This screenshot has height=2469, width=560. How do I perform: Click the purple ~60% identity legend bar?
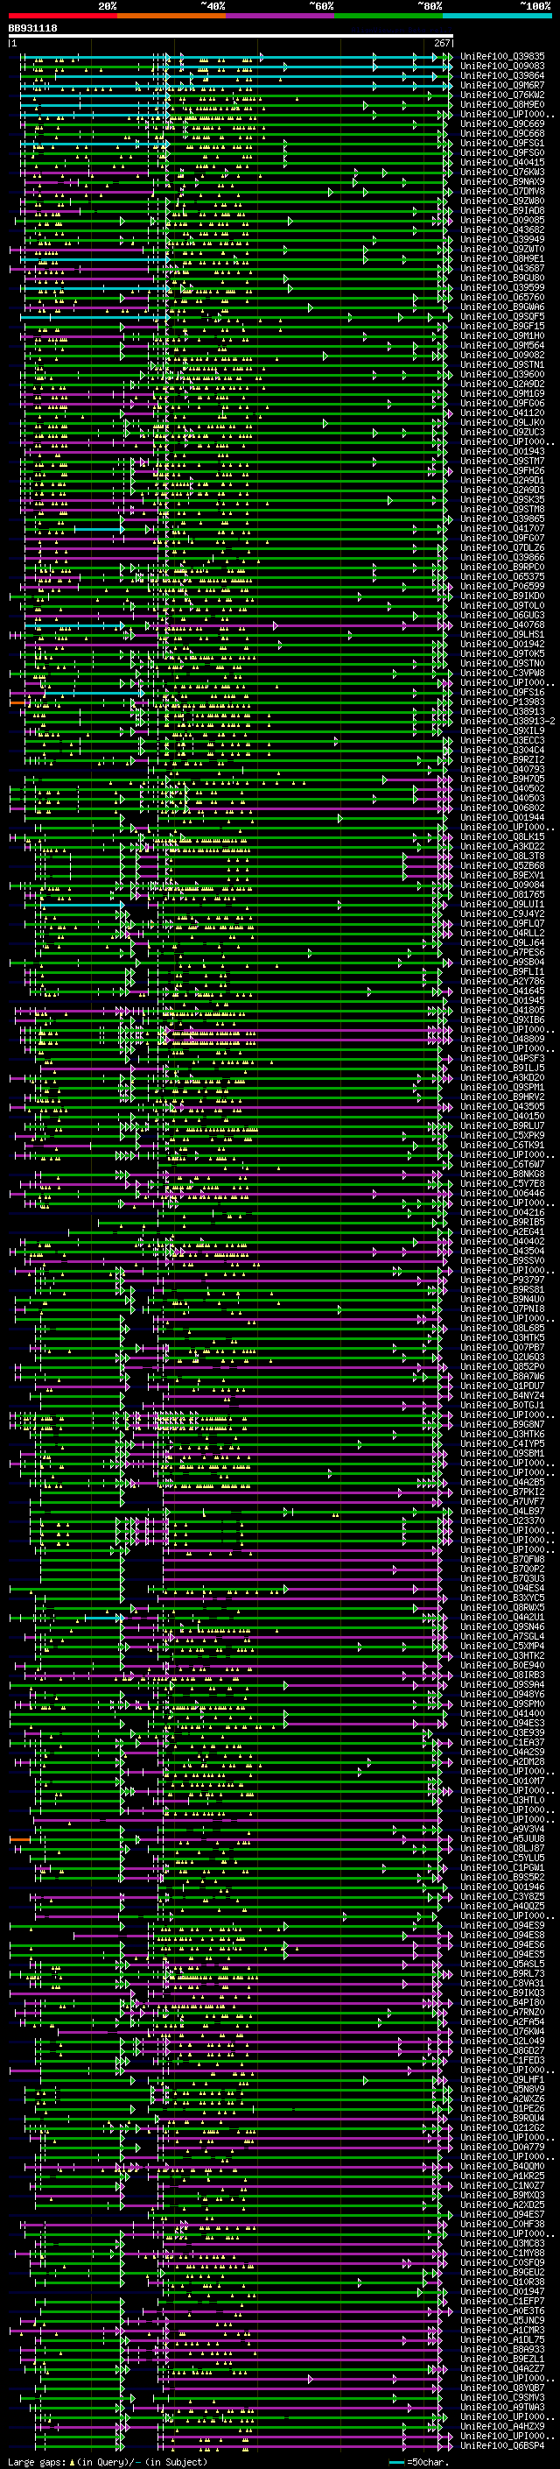point(281,16)
